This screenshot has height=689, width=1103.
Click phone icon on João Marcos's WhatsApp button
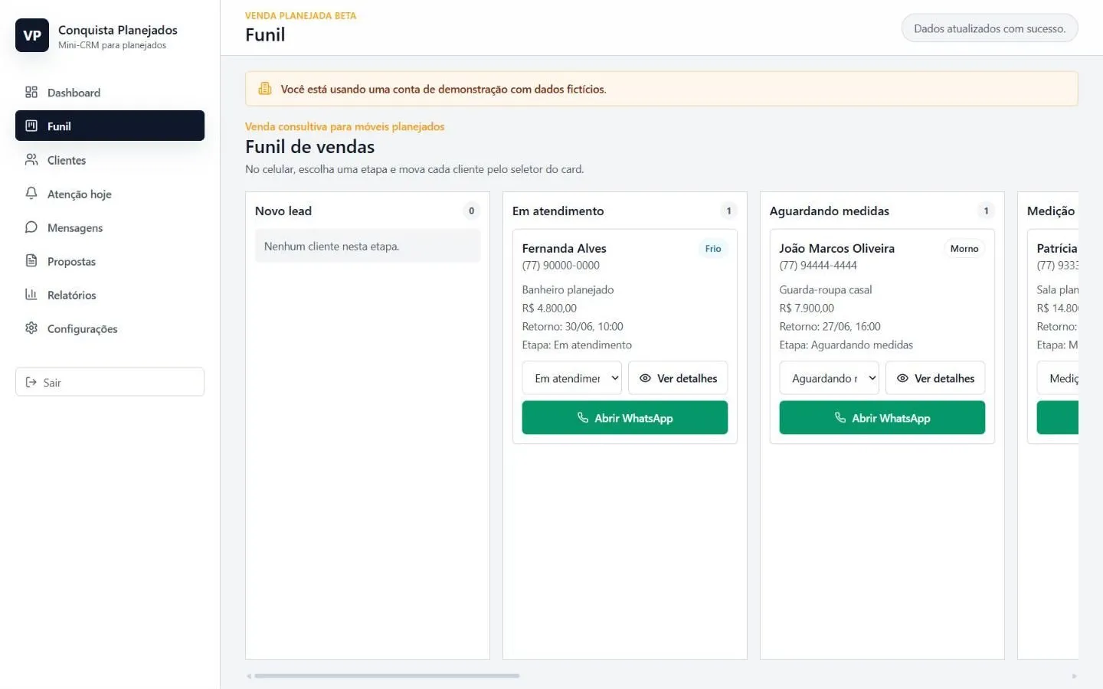point(840,418)
